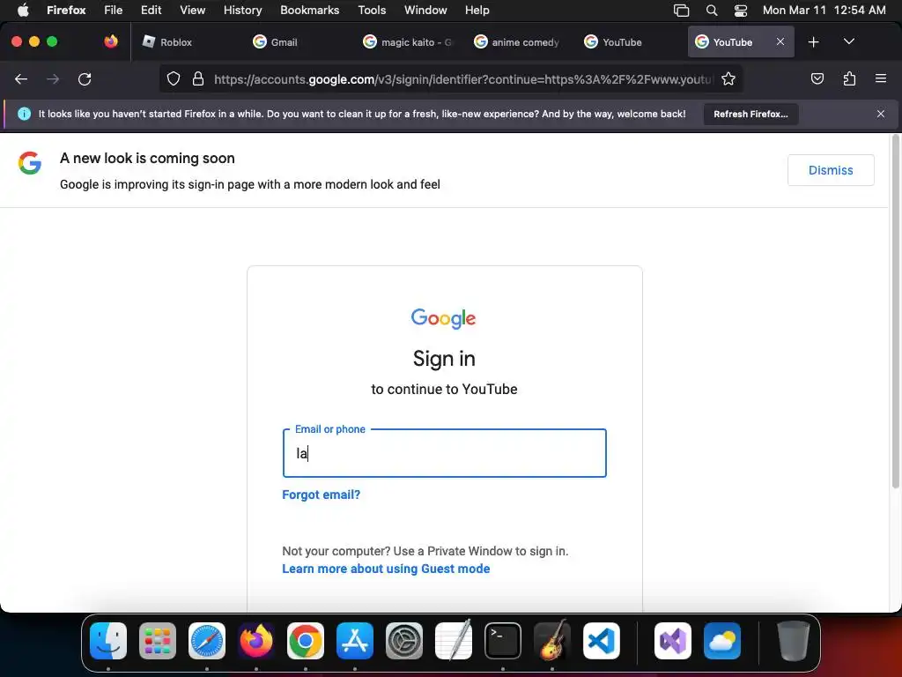Open Spotlight search in menu bar
902x677 pixels.
pyautogui.click(x=712, y=11)
